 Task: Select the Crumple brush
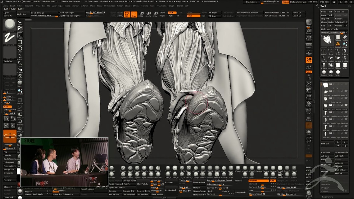click(196, 175)
